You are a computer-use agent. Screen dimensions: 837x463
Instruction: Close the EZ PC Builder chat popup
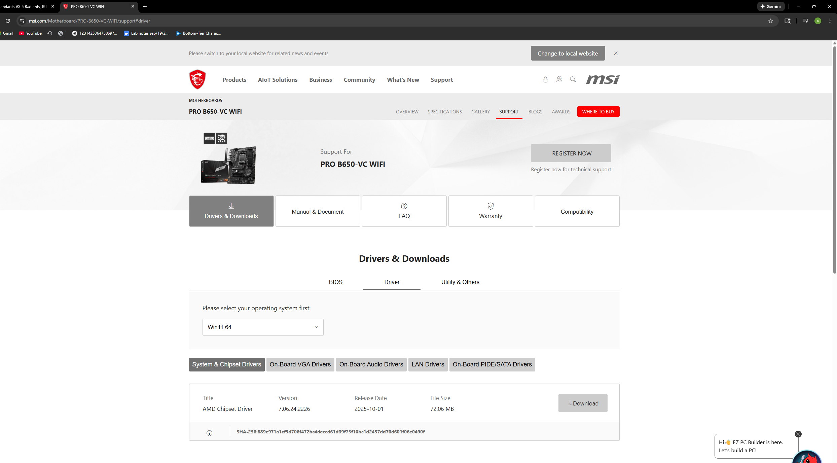tap(798, 434)
